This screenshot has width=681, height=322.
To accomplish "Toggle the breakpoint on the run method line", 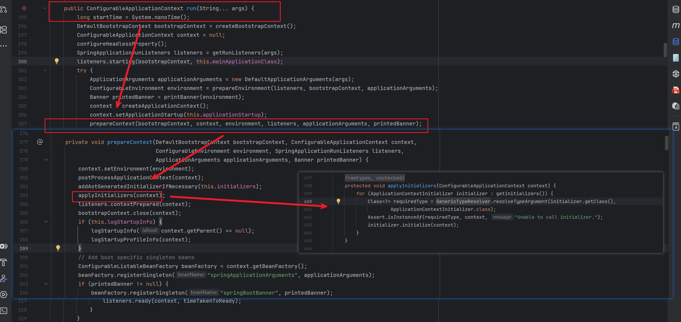I will tap(24, 8).
